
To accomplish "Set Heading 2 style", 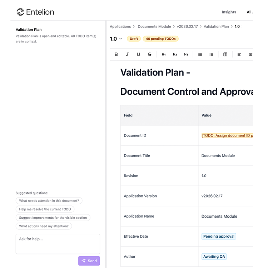I will [x=175, y=54].
